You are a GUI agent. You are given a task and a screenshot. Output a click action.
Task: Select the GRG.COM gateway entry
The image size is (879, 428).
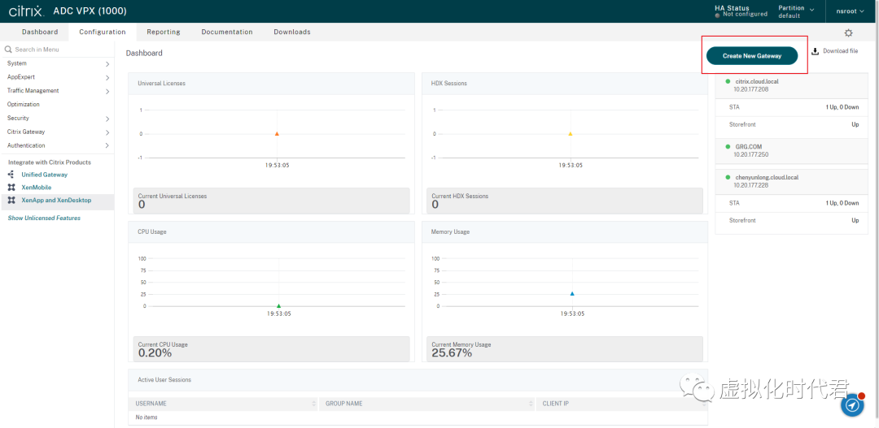click(791, 150)
